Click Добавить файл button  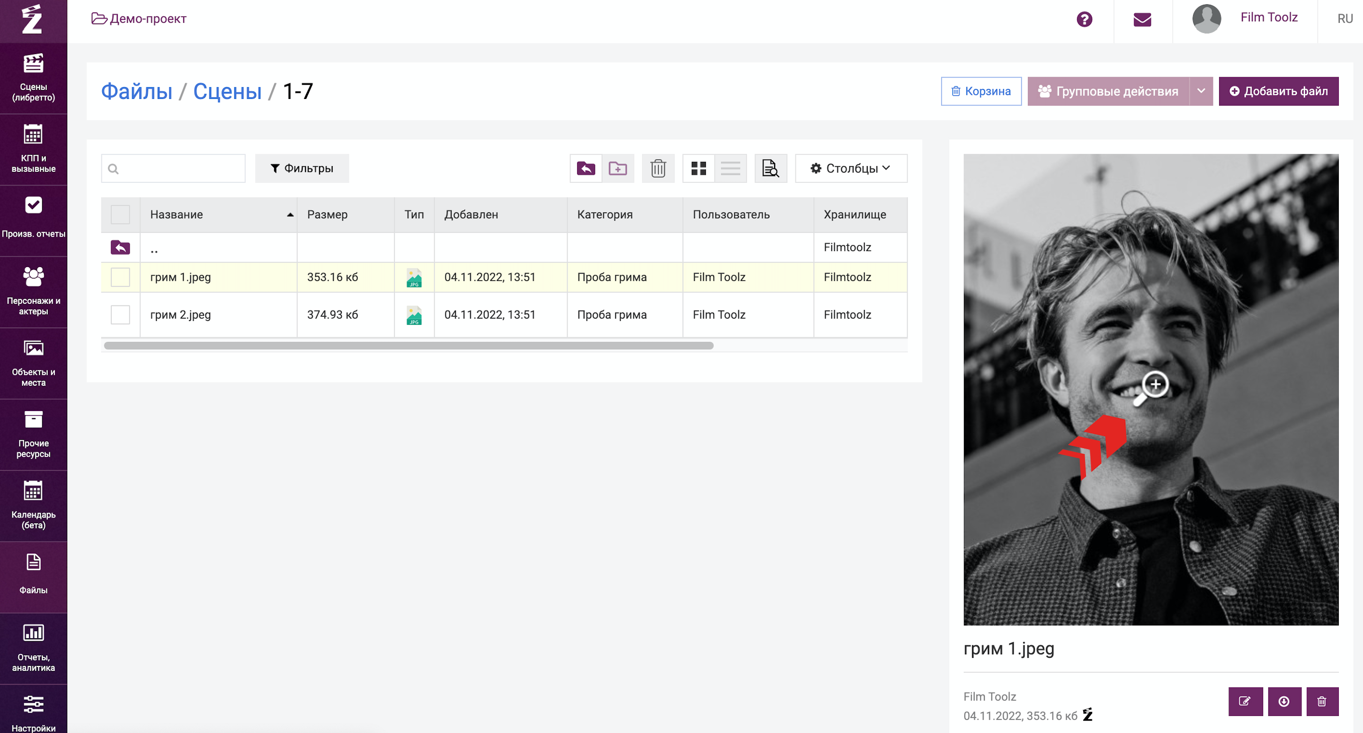click(1278, 91)
